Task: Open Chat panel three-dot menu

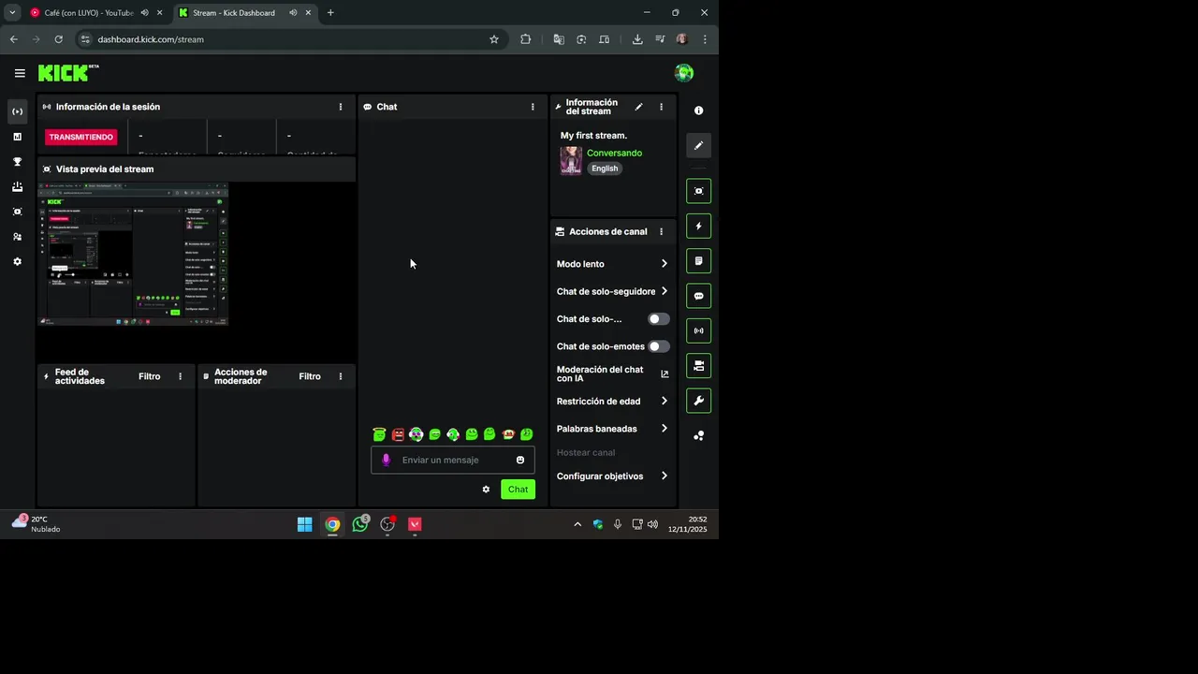Action: [x=533, y=107]
